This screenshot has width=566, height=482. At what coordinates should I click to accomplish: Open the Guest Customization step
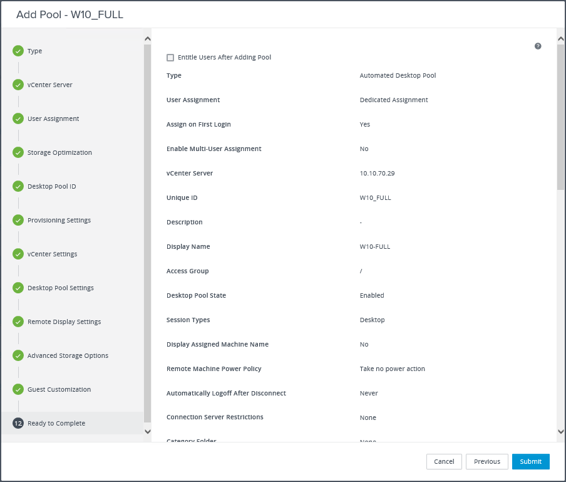(59, 389)
